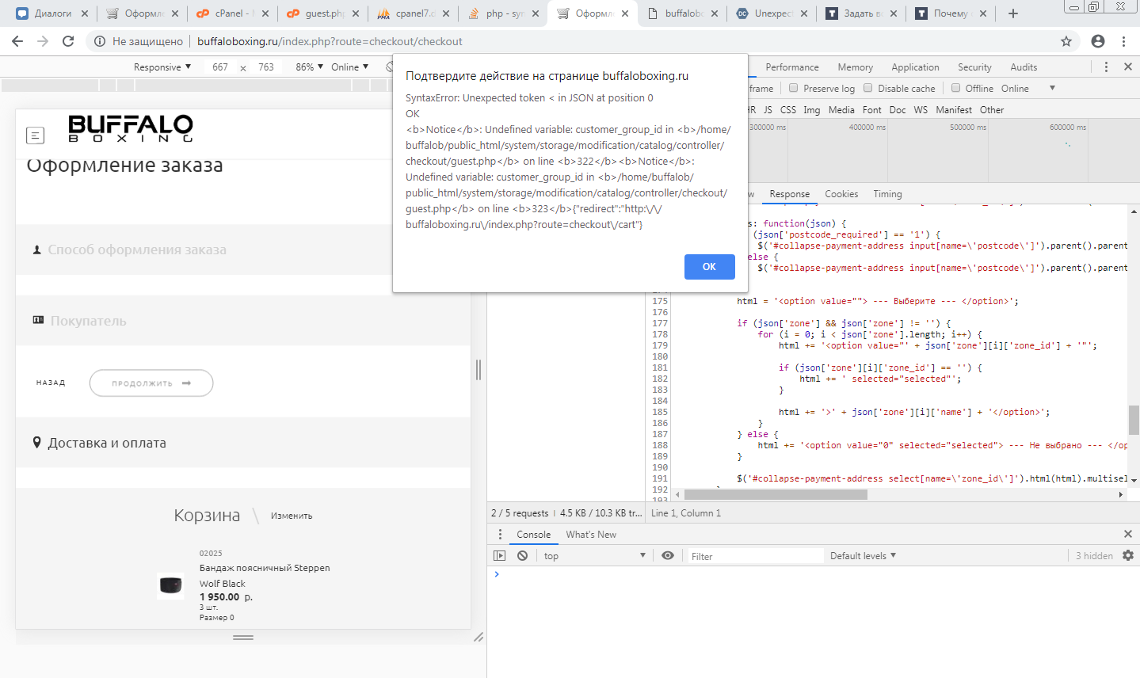Toggle the eye live expression icon
The height and width of the screenshot is (678, 1140).
point(668,556)
